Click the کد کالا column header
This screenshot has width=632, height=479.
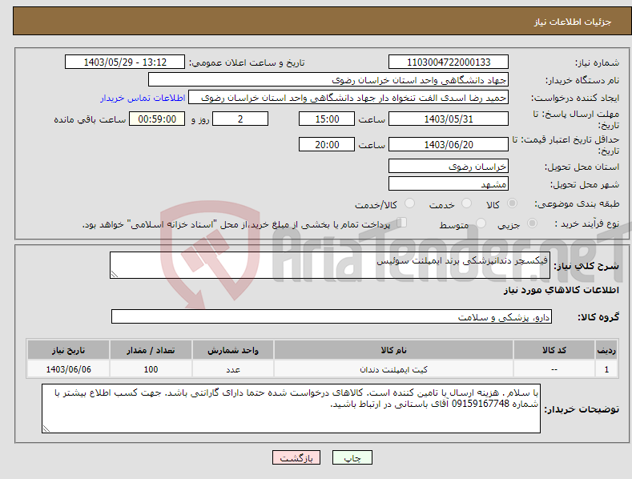pyautogui.click(x=554, y=350)
